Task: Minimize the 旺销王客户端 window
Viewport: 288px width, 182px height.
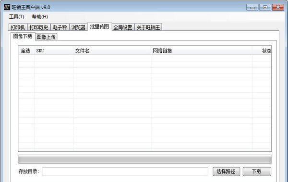Action: [x=252, y=7]
